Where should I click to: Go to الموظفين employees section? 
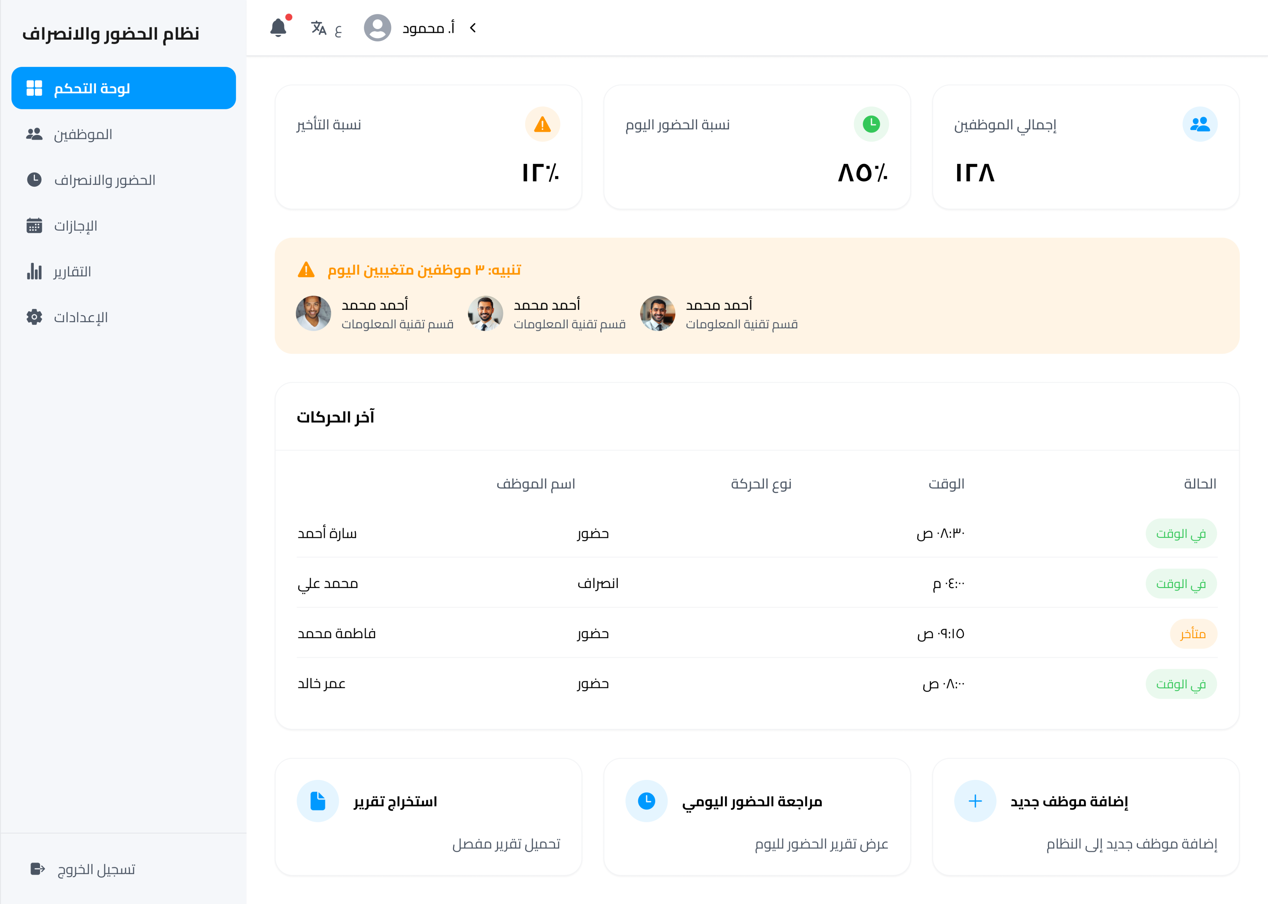(82, 134)
